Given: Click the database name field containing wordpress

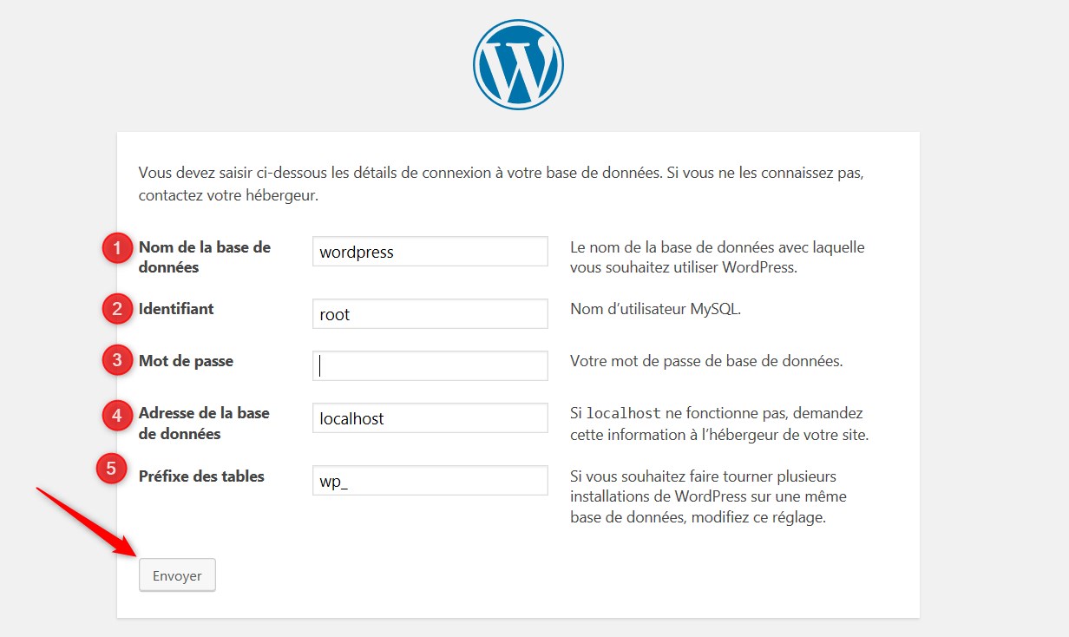Looking at the screenshot, I should pos(430,252).
